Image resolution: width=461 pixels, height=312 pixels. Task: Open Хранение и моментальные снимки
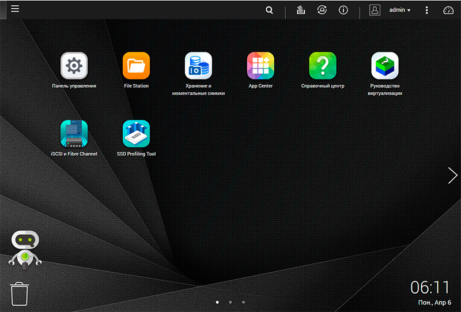[198, 66]
